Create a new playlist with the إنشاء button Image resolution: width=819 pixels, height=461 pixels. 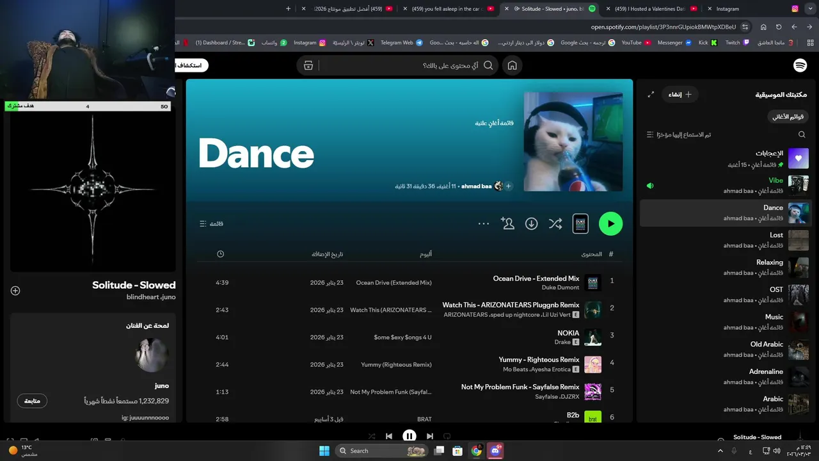click(680, 94)
